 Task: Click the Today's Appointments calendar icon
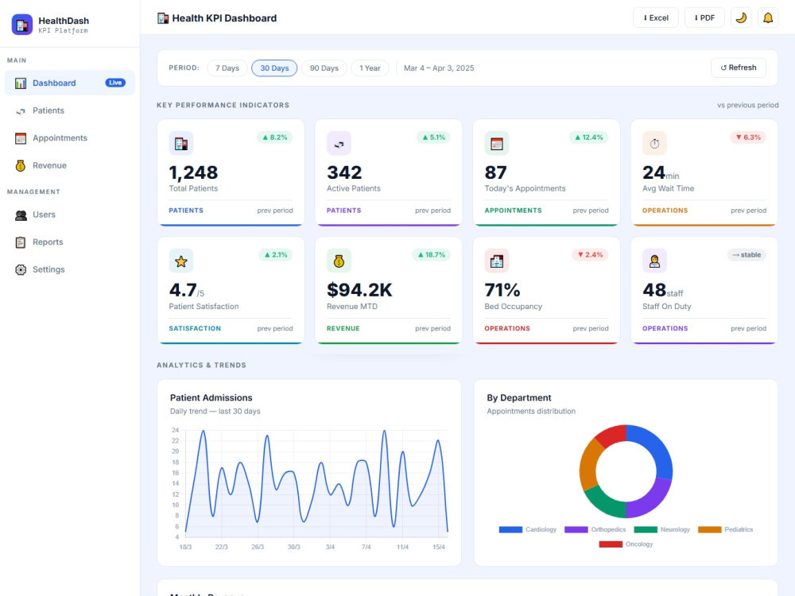click(x=496, y=143)
